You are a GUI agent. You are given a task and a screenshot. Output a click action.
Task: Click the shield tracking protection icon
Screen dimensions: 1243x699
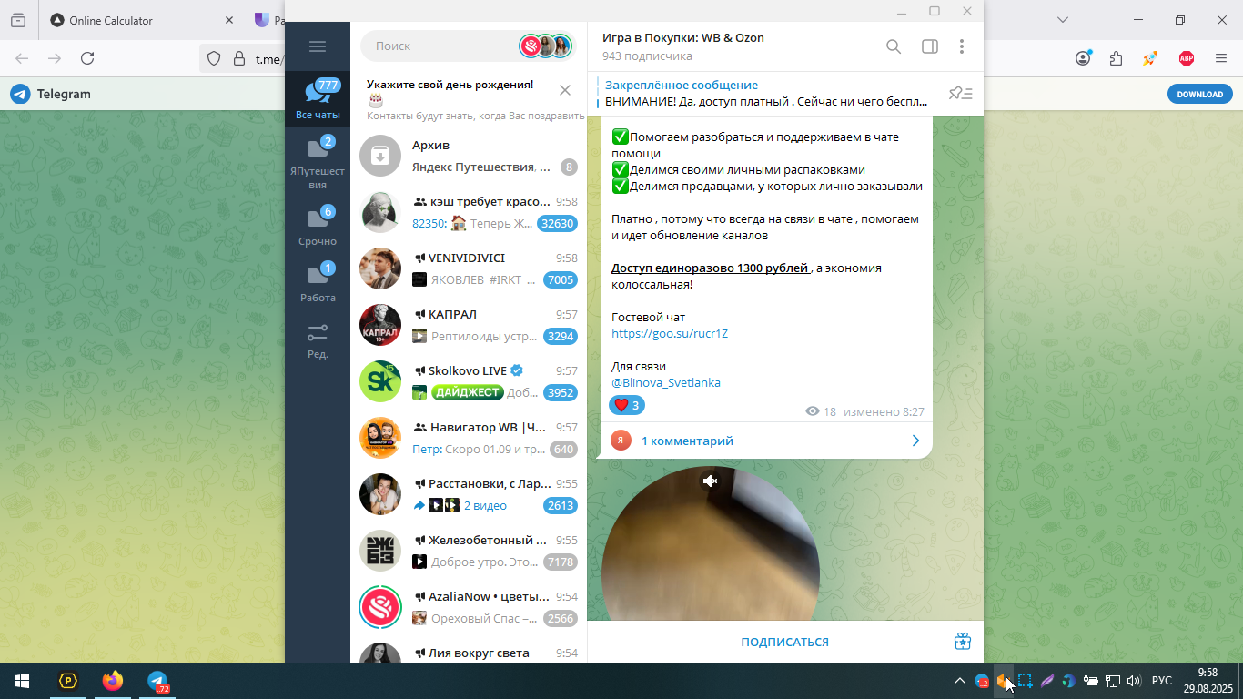tap(214, 58)
